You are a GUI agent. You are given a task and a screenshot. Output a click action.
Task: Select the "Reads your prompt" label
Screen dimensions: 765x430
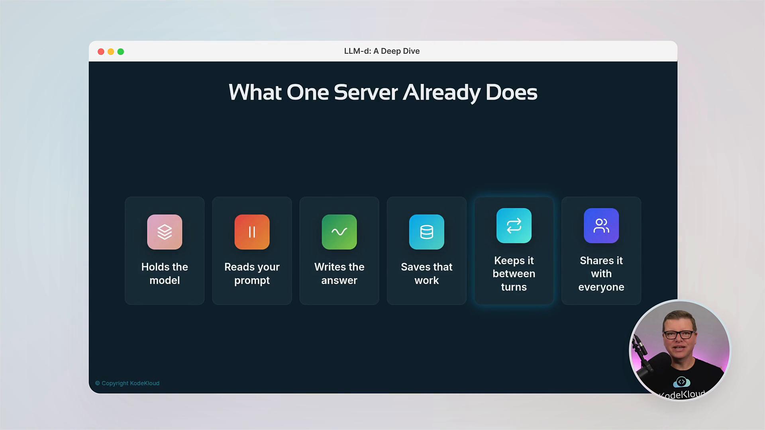pos(252,274)
